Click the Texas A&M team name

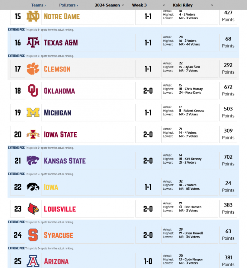click(x=61, y=43)
